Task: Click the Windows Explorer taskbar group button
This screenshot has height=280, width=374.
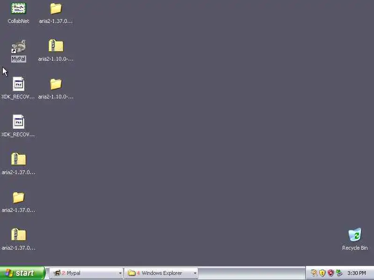Action: [x=161, y=273]
